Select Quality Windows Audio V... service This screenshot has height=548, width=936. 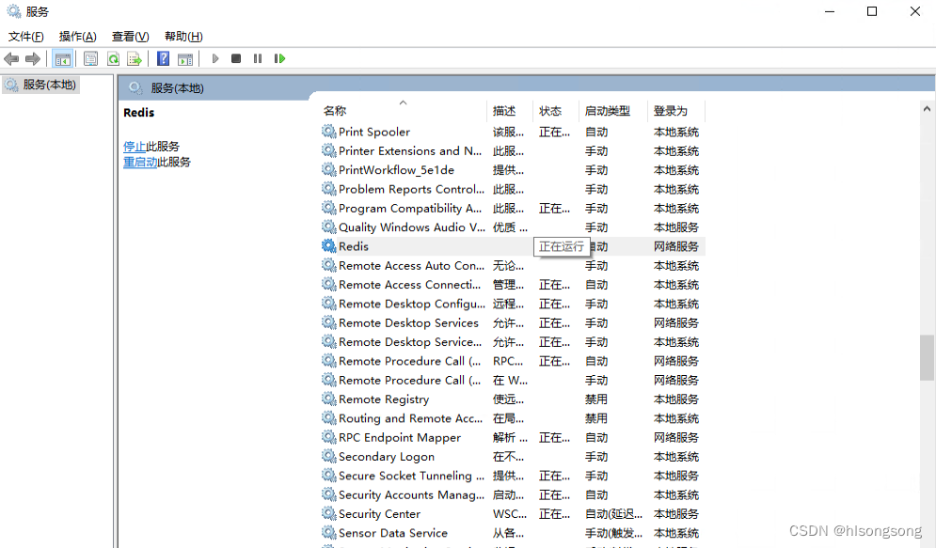point(412,227)
